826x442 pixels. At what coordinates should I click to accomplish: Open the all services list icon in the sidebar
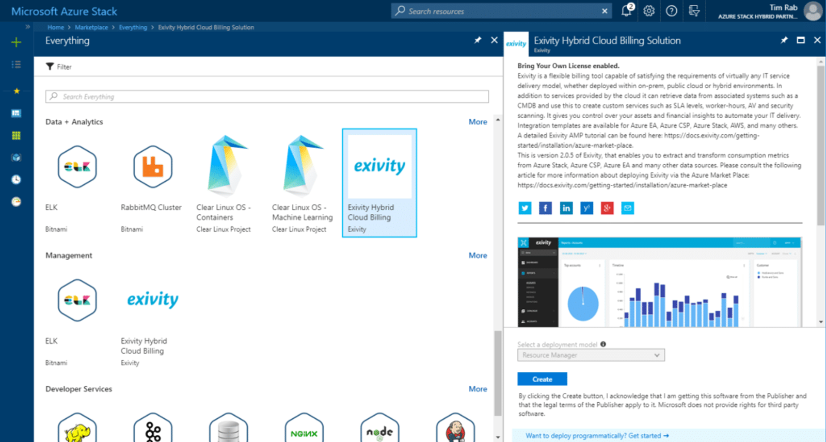[x=17, y=65]
